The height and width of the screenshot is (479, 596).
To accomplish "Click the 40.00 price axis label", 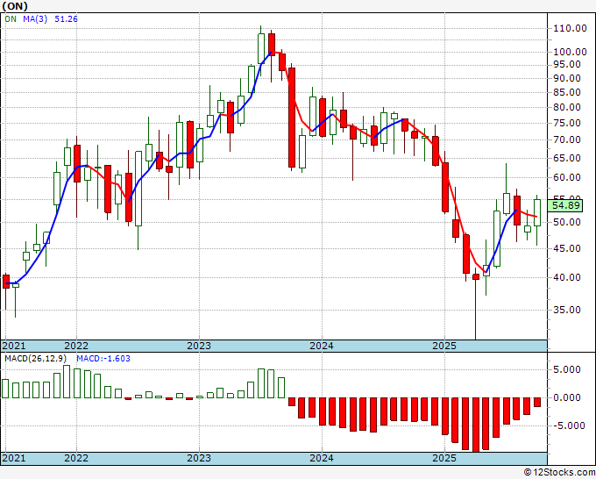I will tap(567, 278).
